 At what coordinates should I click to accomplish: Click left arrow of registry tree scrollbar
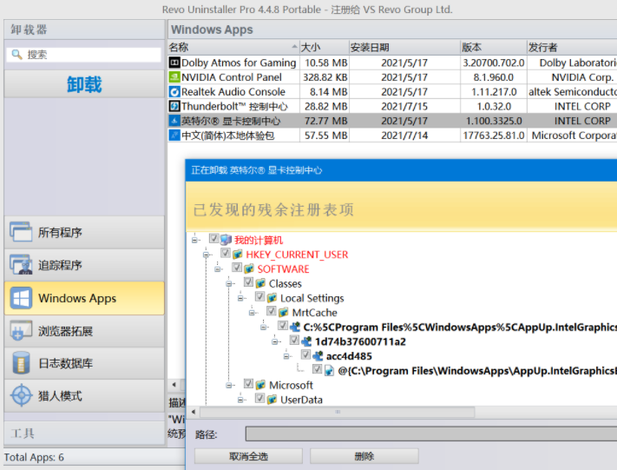pyautogui.click(x=194, y=412)
